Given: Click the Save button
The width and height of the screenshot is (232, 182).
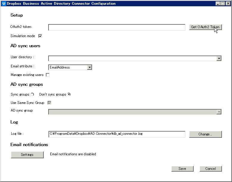Looking at the screenshot, I should click(x=182, y=169).
